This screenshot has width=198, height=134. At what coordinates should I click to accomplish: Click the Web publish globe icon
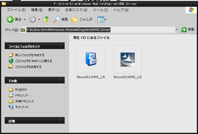11,61
